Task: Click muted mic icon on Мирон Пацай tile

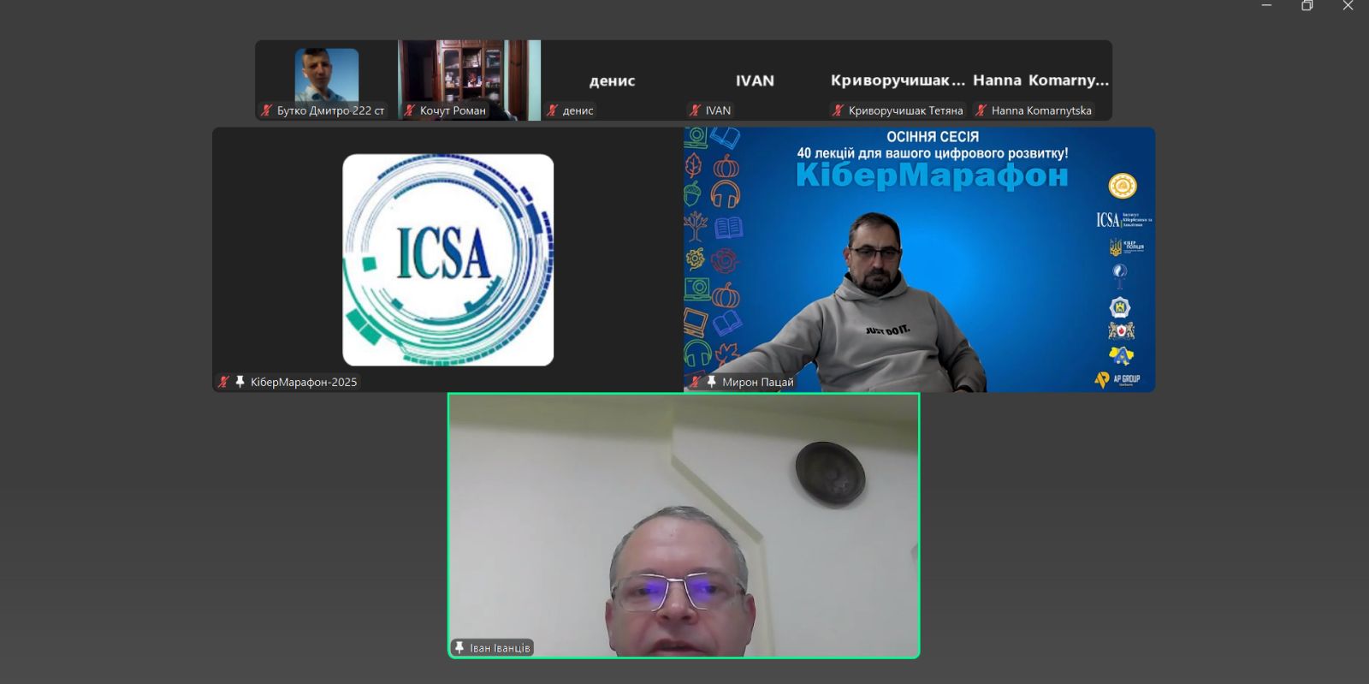Action: click(696, 382)
